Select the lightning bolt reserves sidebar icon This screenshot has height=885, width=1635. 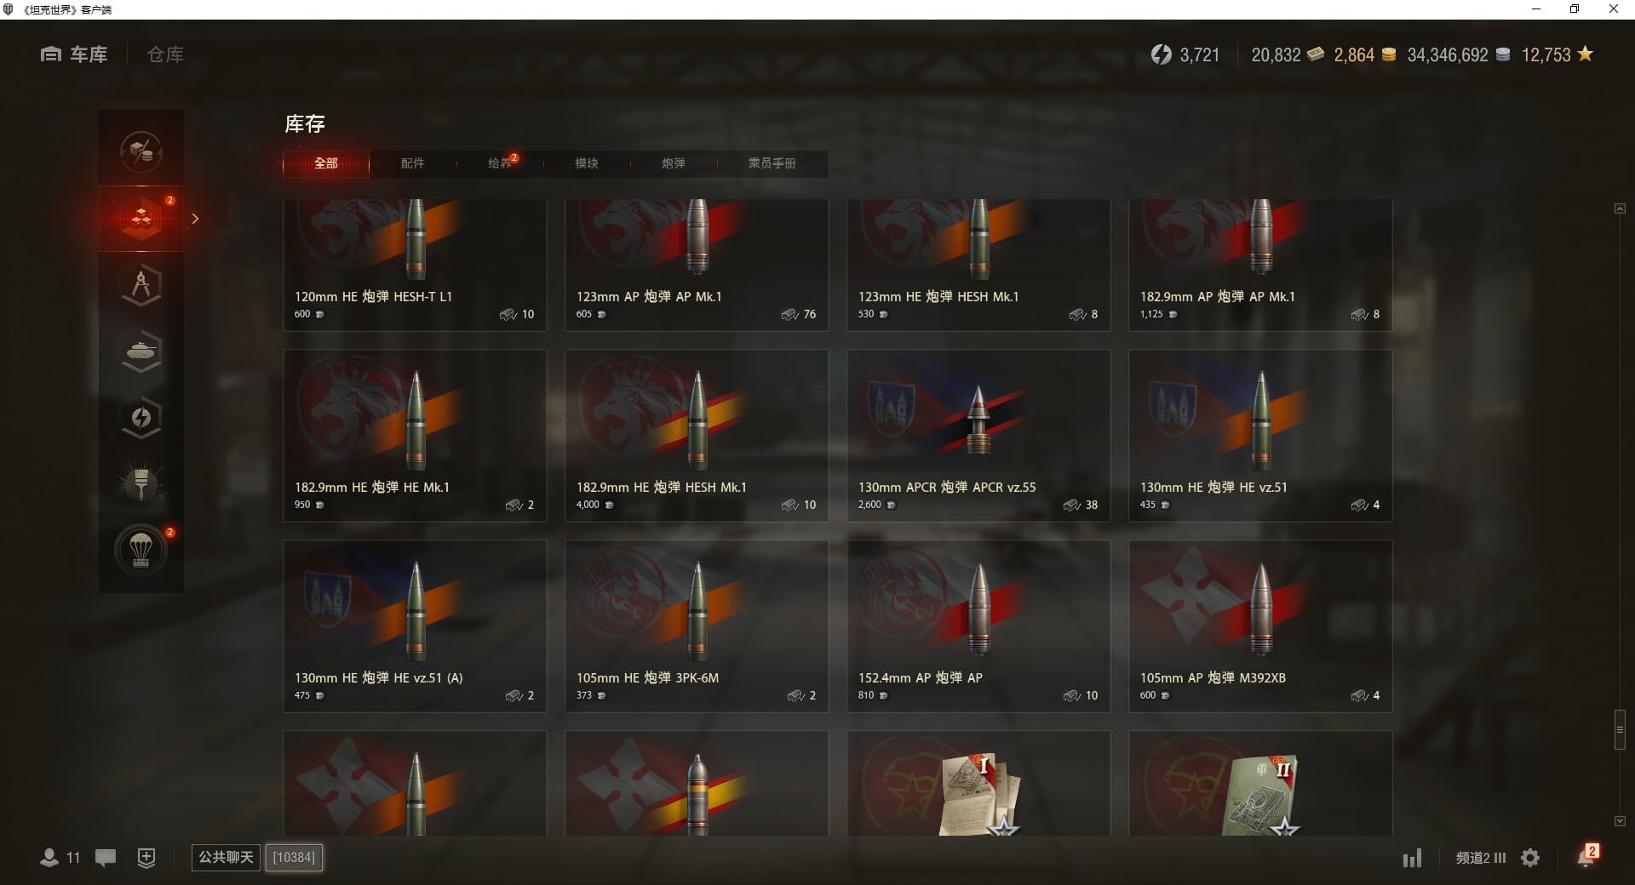coord(141,418)
